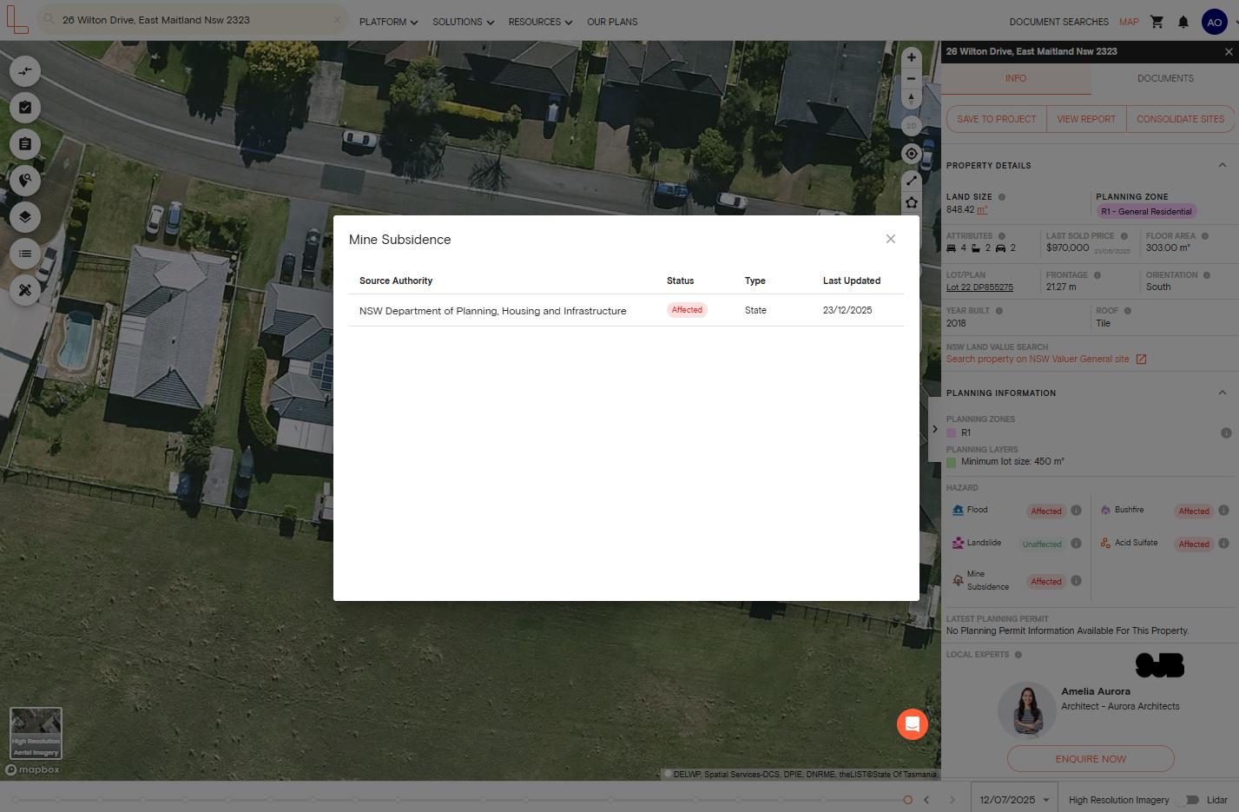Go to the previous imagery date
Viewport: 1239px width, 812px height.
[x=926, y=800]
